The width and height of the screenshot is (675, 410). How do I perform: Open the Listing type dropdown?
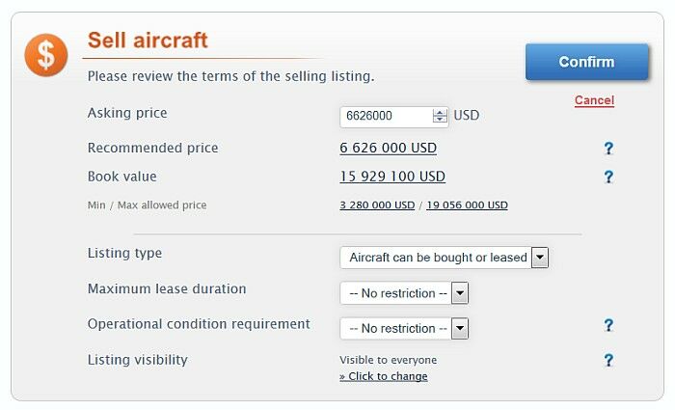tap(540, 258)
